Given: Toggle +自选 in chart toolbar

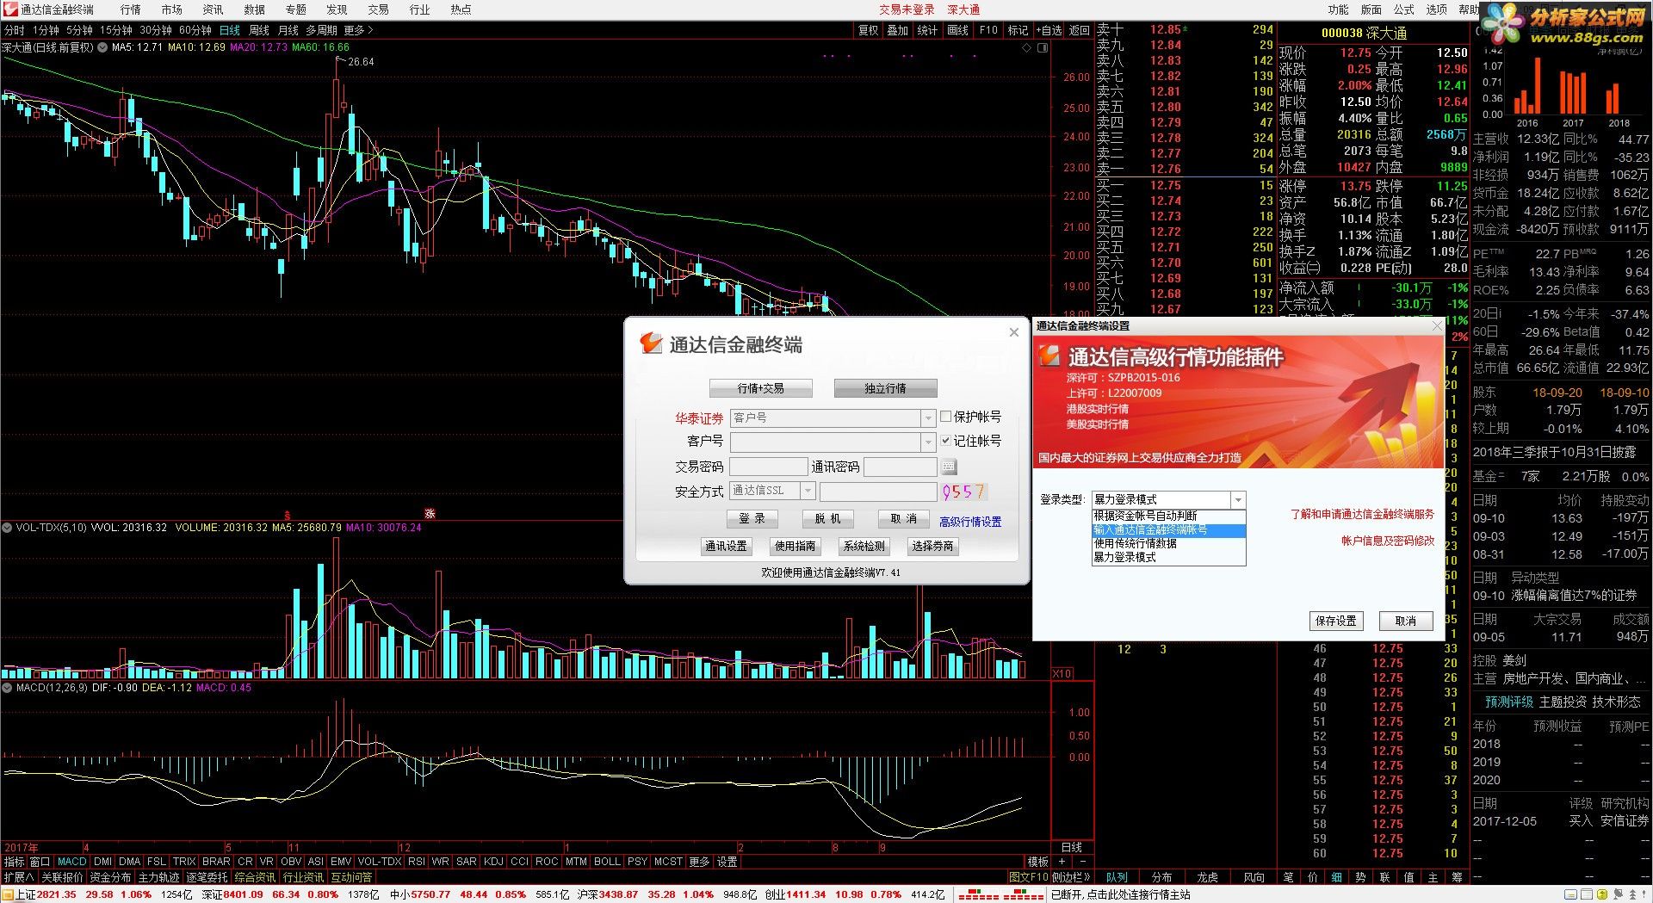Looking at the screenshot, I should point(1049,30).
